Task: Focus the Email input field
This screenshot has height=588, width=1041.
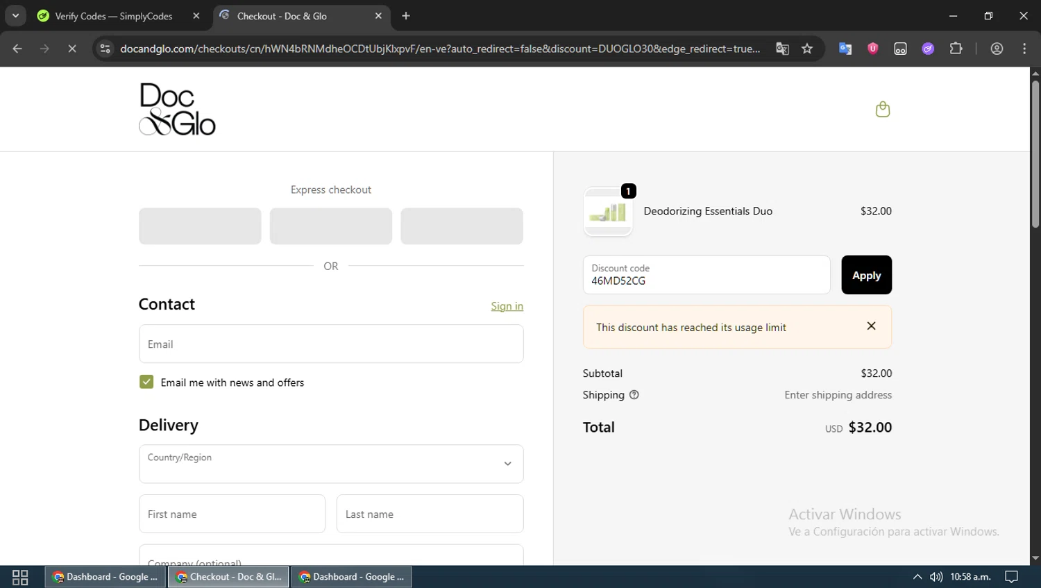Action: [x=331, y=344]
